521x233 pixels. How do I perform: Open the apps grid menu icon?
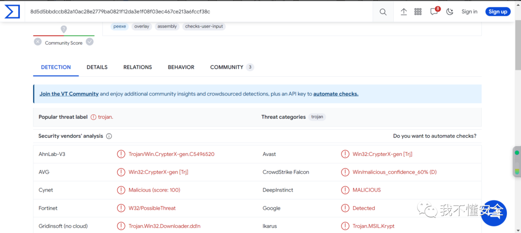pyautogui.click(x=418, y=12)
